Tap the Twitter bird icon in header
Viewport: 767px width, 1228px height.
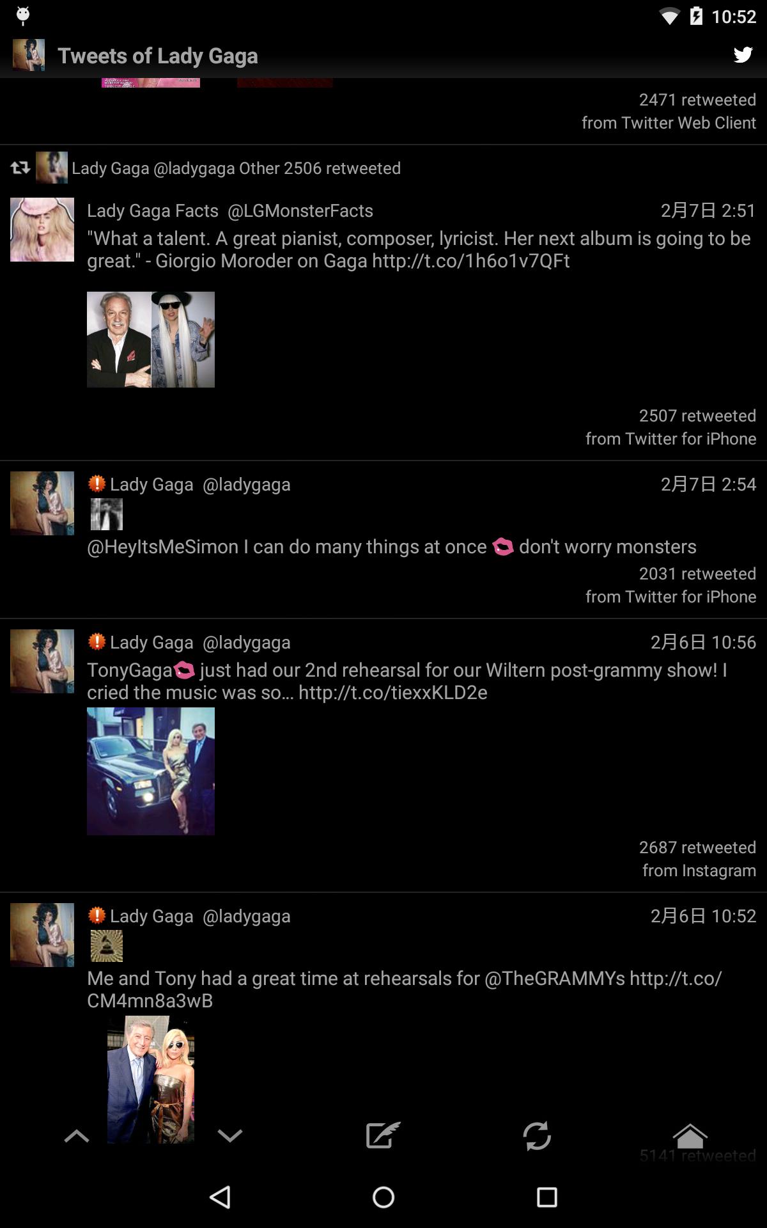pos(743,55)
